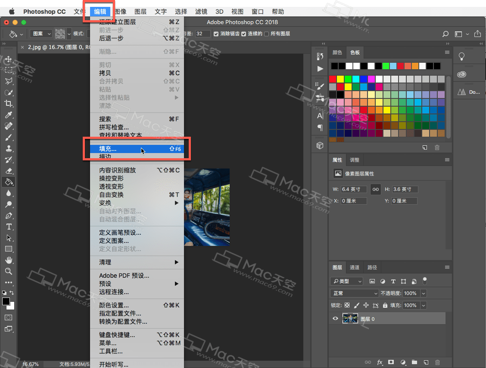Select the Eyedropper tool

click(9, 115)
